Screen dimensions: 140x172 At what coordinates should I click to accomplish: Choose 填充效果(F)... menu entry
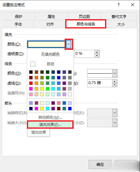(x=50, y=125)
